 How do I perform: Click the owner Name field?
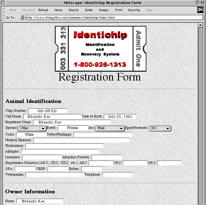[40, 201]
